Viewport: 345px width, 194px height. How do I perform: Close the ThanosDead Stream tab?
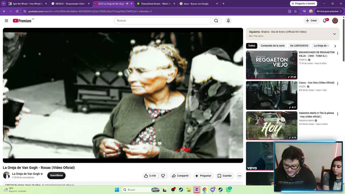[174, 4]
